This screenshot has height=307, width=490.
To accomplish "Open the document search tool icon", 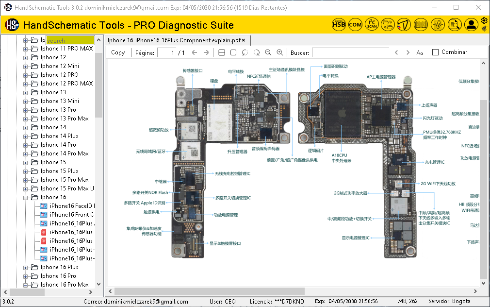I will [x=455, y=24].
